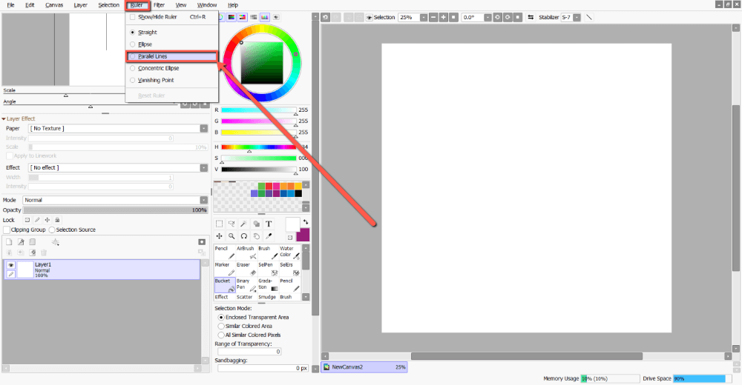
Task: Create a new normal layer
Action: [9, 242]
